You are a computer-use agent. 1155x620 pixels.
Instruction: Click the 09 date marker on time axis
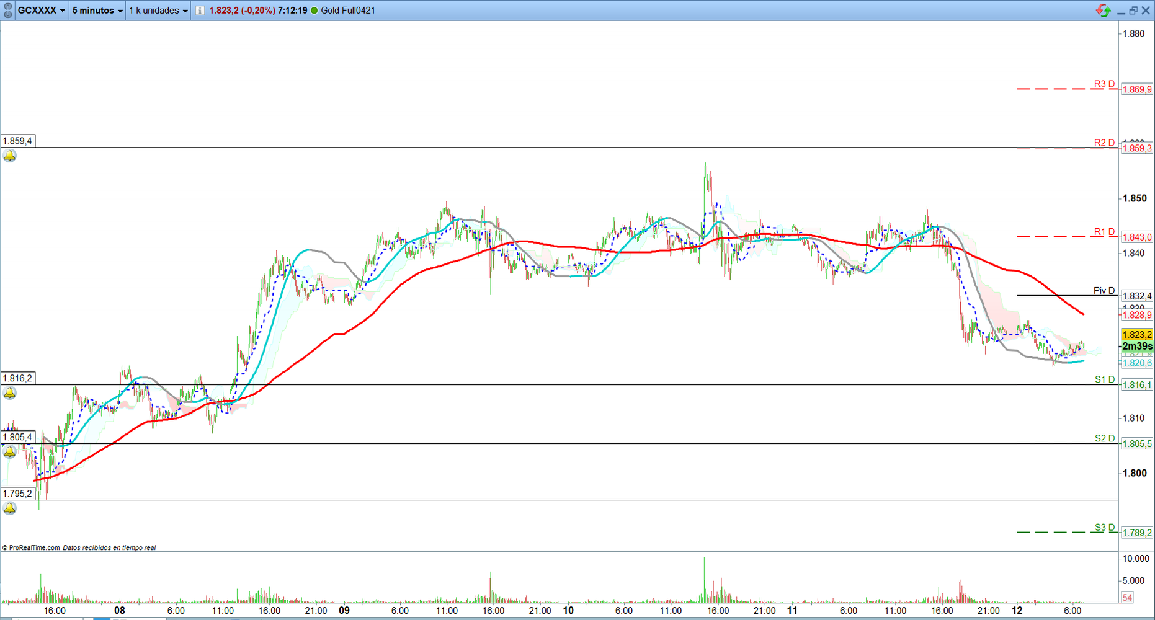pyautogui.click(x=344, y=610)
